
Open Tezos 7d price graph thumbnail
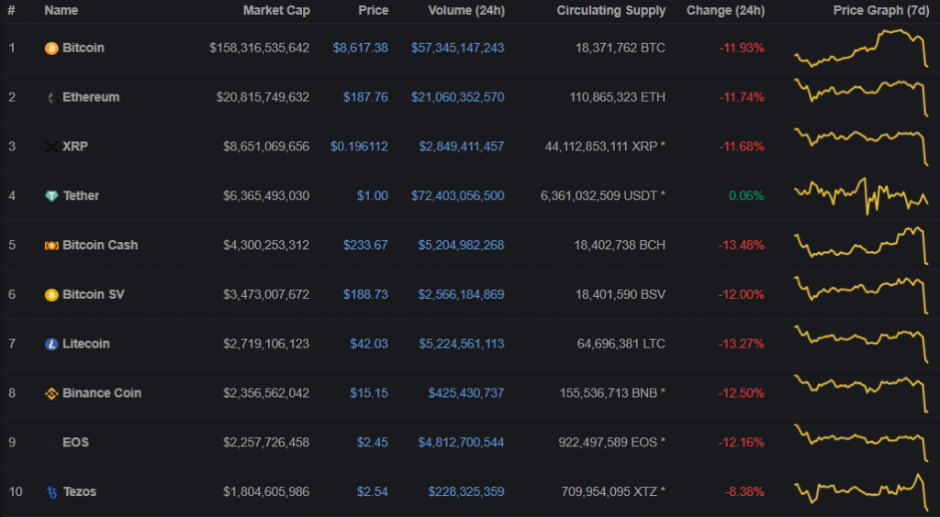860,492
